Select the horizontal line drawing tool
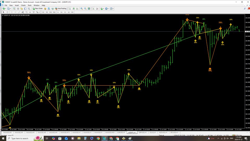The height and width of the screenshot is (141, 250). [x=15, y=12]
